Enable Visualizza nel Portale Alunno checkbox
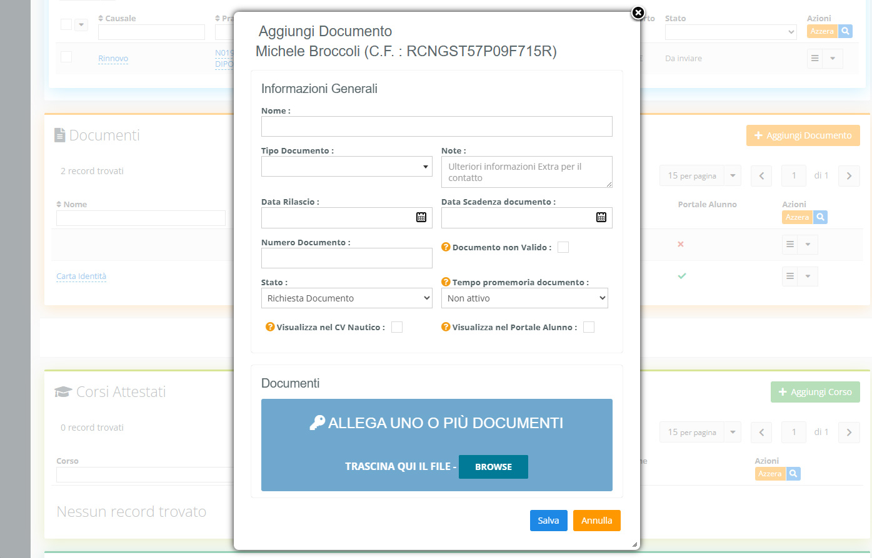This screenshot has height=558, width=872. point(589,327)
